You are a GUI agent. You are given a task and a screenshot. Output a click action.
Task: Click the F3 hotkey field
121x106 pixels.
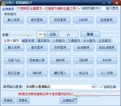tap(69, 35)
